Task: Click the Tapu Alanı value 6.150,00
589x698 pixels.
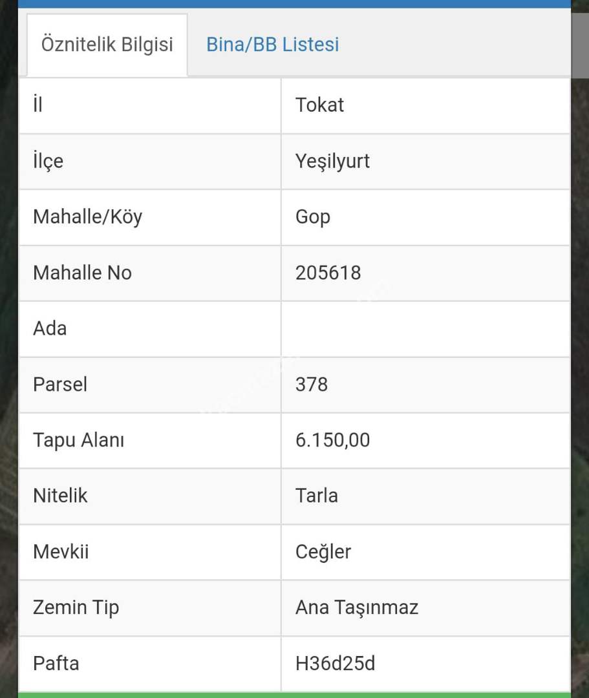Action: [332, 440]
